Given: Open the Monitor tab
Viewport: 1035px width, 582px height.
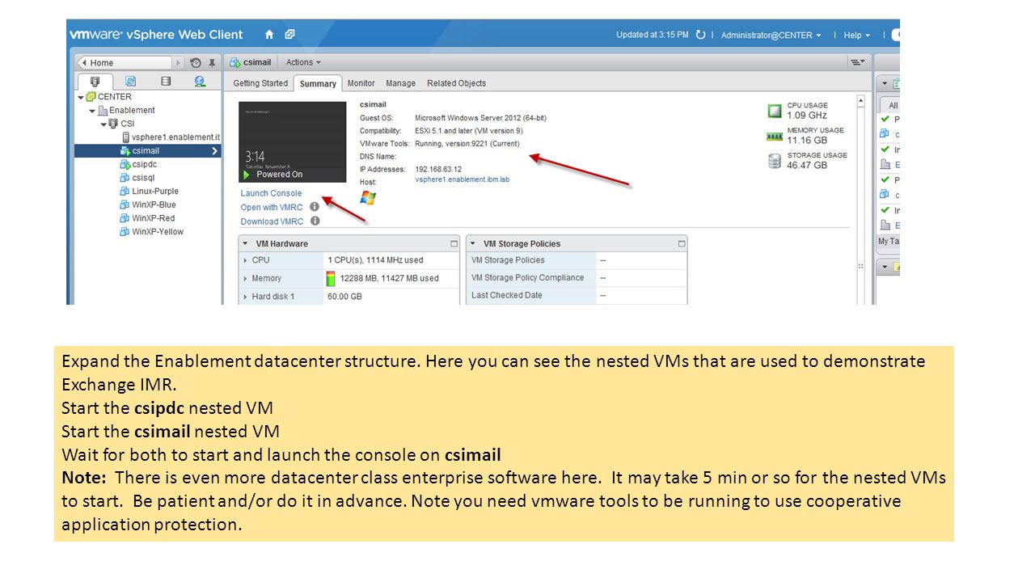Looking at the screenshot, I should pyautogui.click(x=361, y=83).
